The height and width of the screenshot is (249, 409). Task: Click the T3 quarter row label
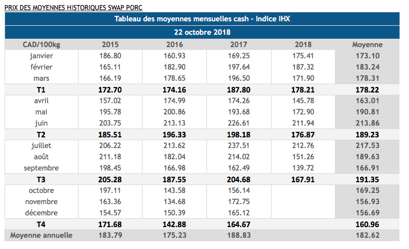click(x=42, y=179)
